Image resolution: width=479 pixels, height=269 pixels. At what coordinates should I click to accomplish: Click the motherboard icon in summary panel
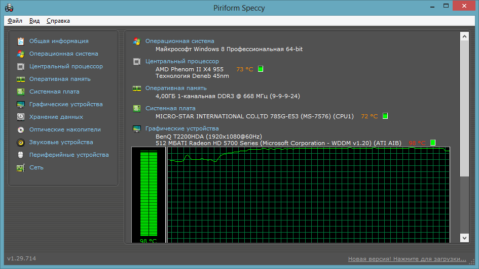click(x=137, y=108)
